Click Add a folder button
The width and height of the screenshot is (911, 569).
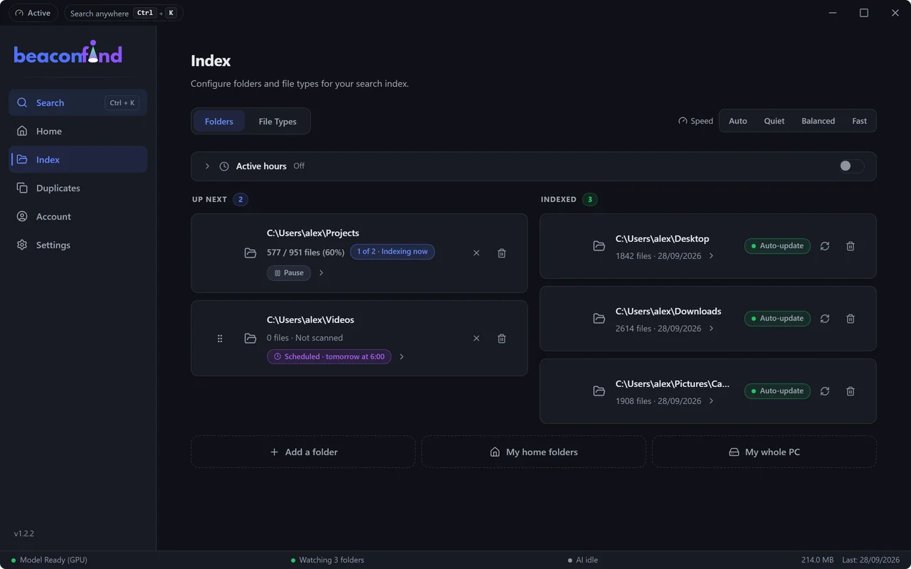coord(303,452)
